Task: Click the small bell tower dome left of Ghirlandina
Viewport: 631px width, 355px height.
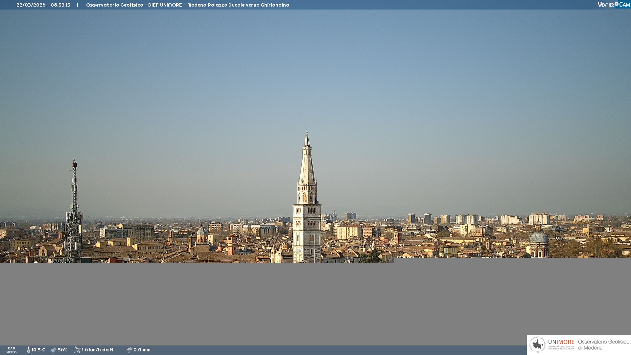Action: pyautogui.click(x=201, y=231)
